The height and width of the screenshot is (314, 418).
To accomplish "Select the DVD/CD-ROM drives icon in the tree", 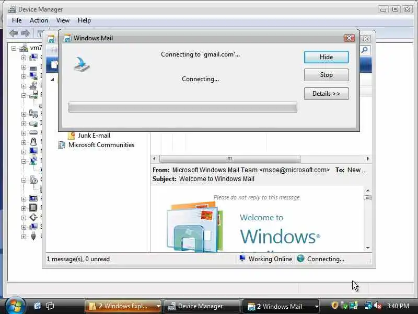I will (33, 85).
